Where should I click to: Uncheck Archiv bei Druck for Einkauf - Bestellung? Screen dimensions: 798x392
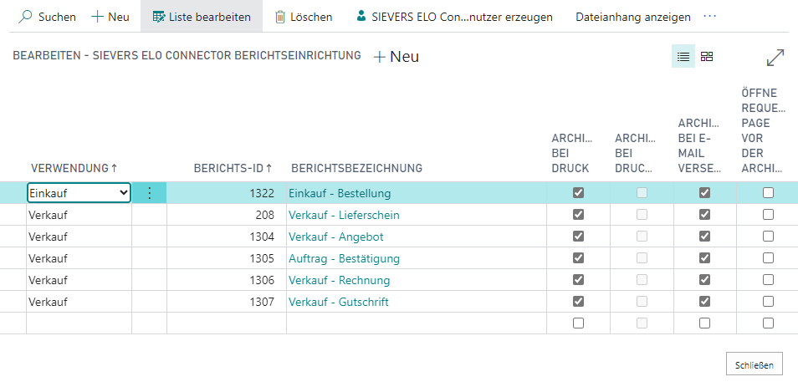(x=578, y=193)
